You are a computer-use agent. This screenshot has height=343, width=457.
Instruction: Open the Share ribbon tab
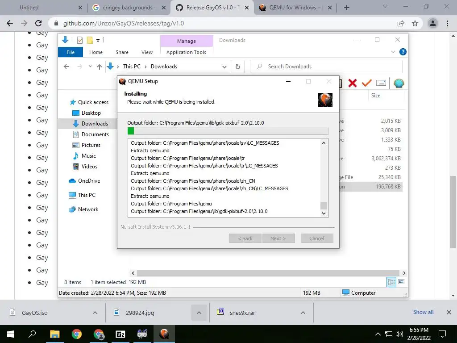pyautogui.click(x=122, y=52)
